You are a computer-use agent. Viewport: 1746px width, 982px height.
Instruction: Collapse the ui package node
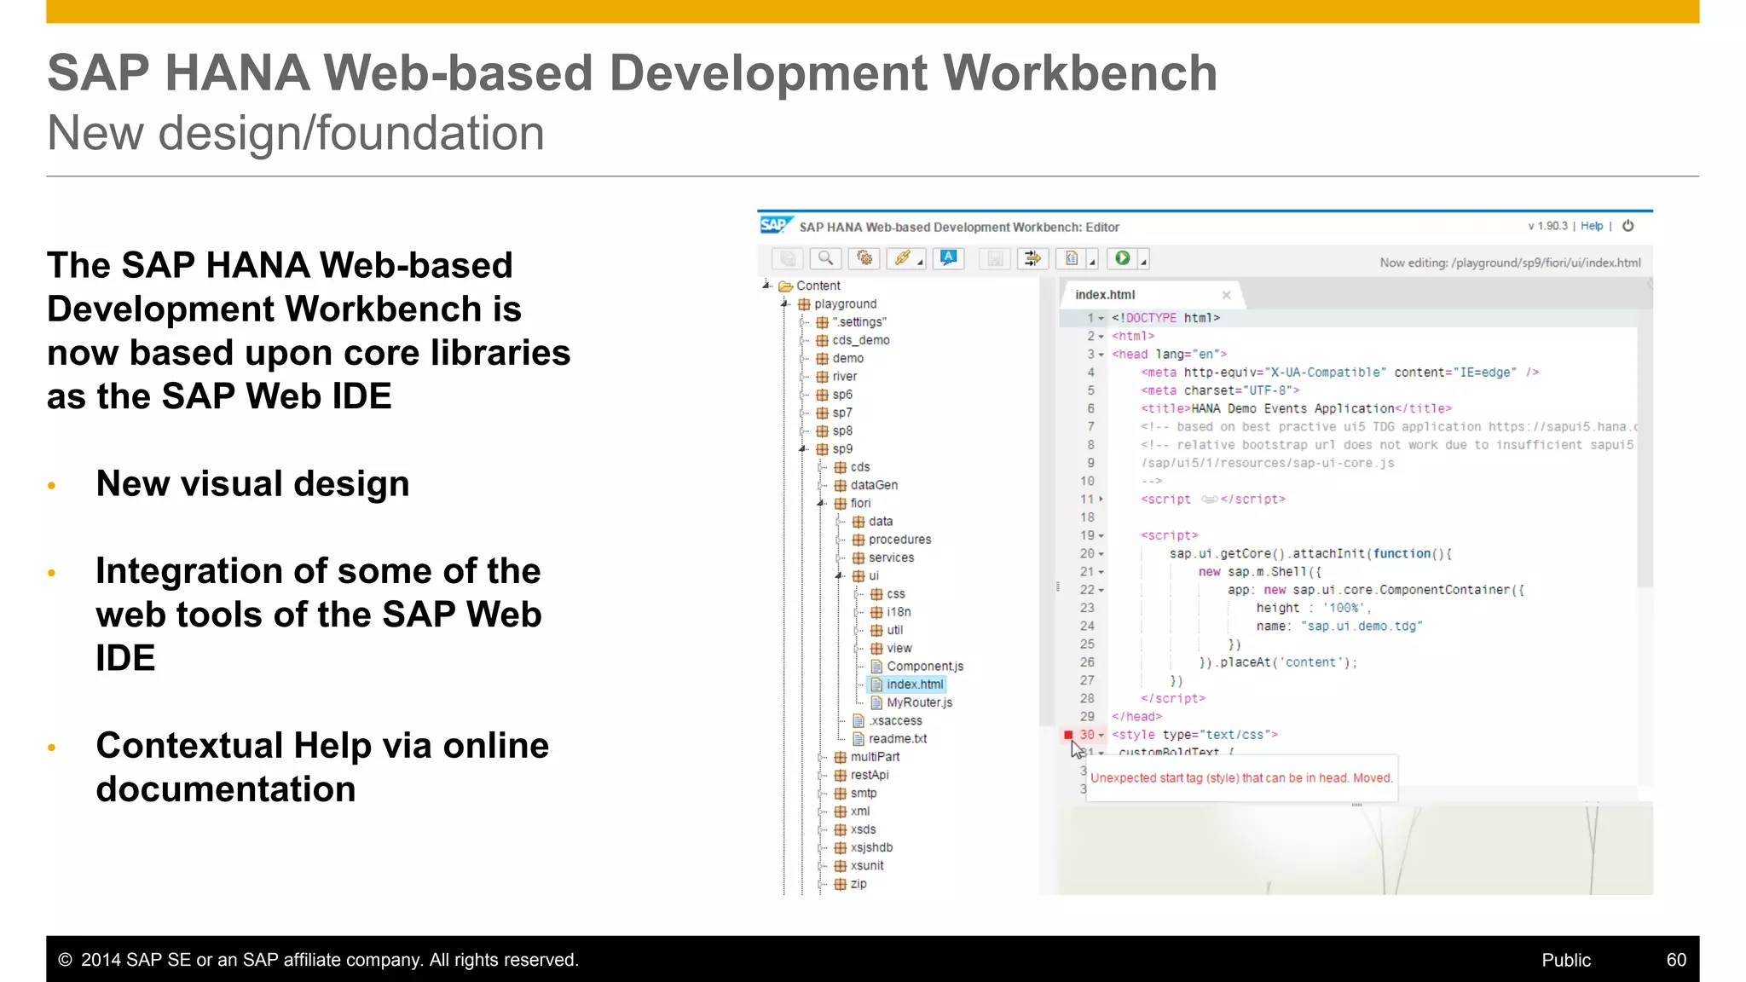tap(839, 575)
